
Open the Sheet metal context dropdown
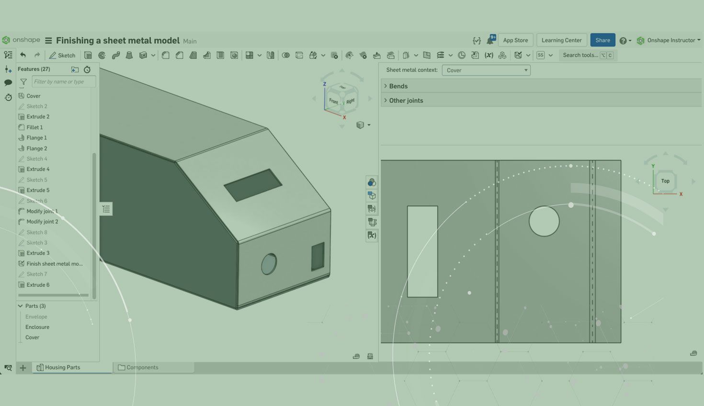[x=486, y=70]
